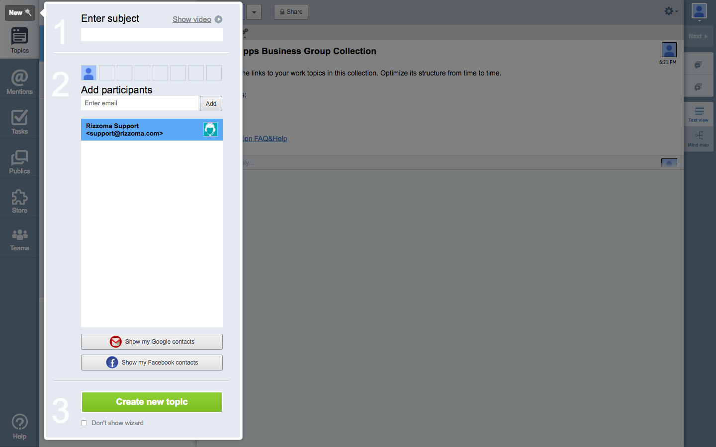Screen dimensions: 716x447
Task: Expand the dropdown arrow beside Share
Action: [254, 12]
